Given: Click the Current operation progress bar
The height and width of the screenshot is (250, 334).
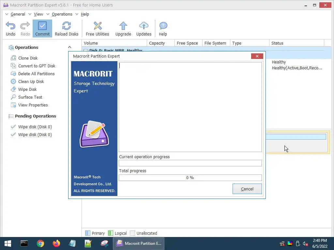Looking at the screenshot, I should click(x=190, y=163).
